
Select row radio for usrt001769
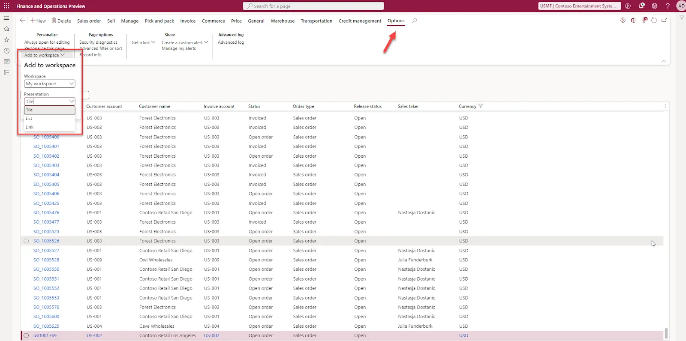[26, 335]
